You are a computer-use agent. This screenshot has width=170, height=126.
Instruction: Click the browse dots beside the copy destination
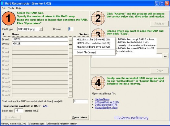[166, 56]
